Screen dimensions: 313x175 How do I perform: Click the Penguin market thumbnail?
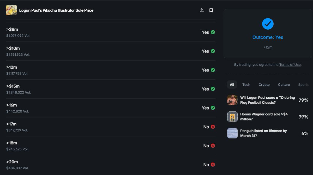point(232,133)
